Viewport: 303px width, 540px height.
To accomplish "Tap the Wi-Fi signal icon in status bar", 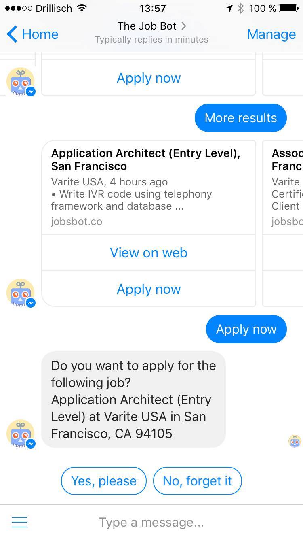I will tap(82, 8).
